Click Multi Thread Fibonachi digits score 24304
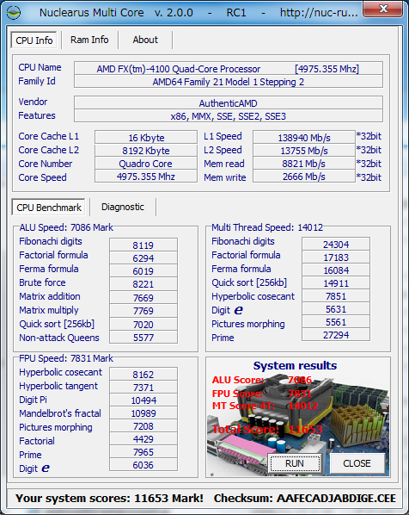409x515 pixels. point(336,245)
